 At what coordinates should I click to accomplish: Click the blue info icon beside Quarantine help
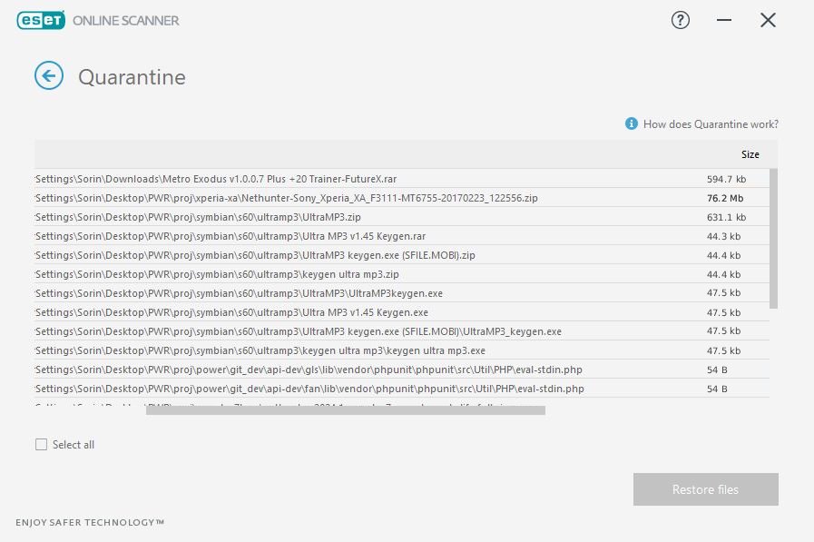tap(632, 123)
